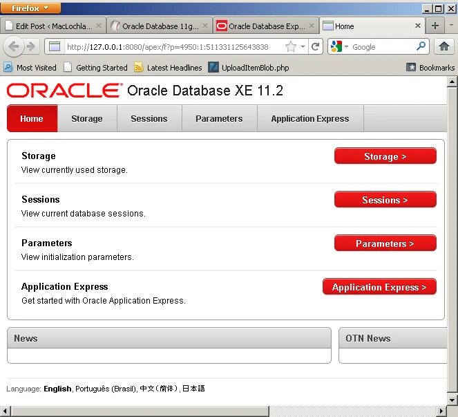This screenshot has width=458, height=417.
Task: Open the list all tabs dropdown
Action: click(451, 26)
